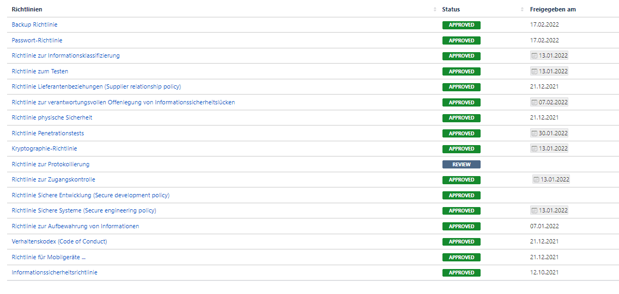Click the Status column header text

coord(451,10)
